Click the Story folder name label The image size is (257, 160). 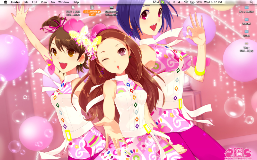point(246,36)
